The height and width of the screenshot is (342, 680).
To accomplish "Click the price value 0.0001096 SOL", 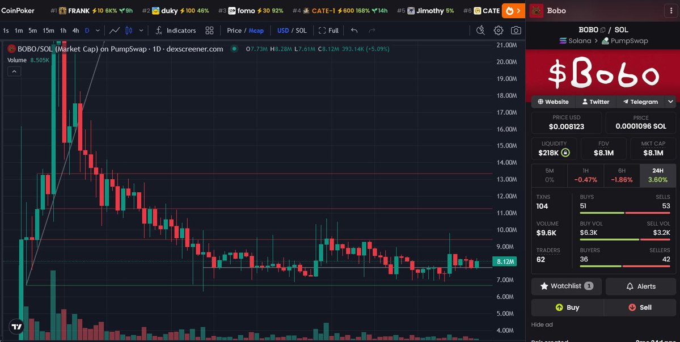I will pyautogui.click(x=640, y=126).
